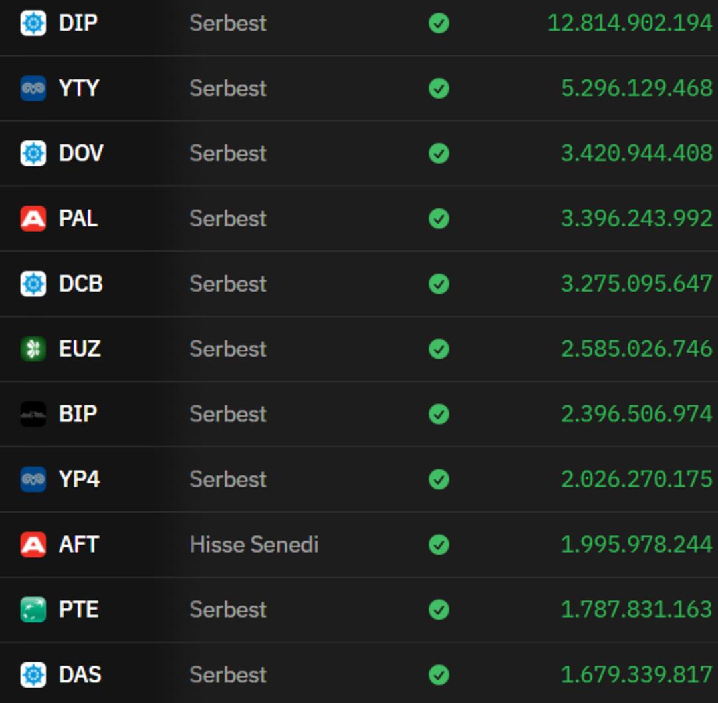Click the YTY fund logo icon
Screen dimensions: 718x703
33,89
